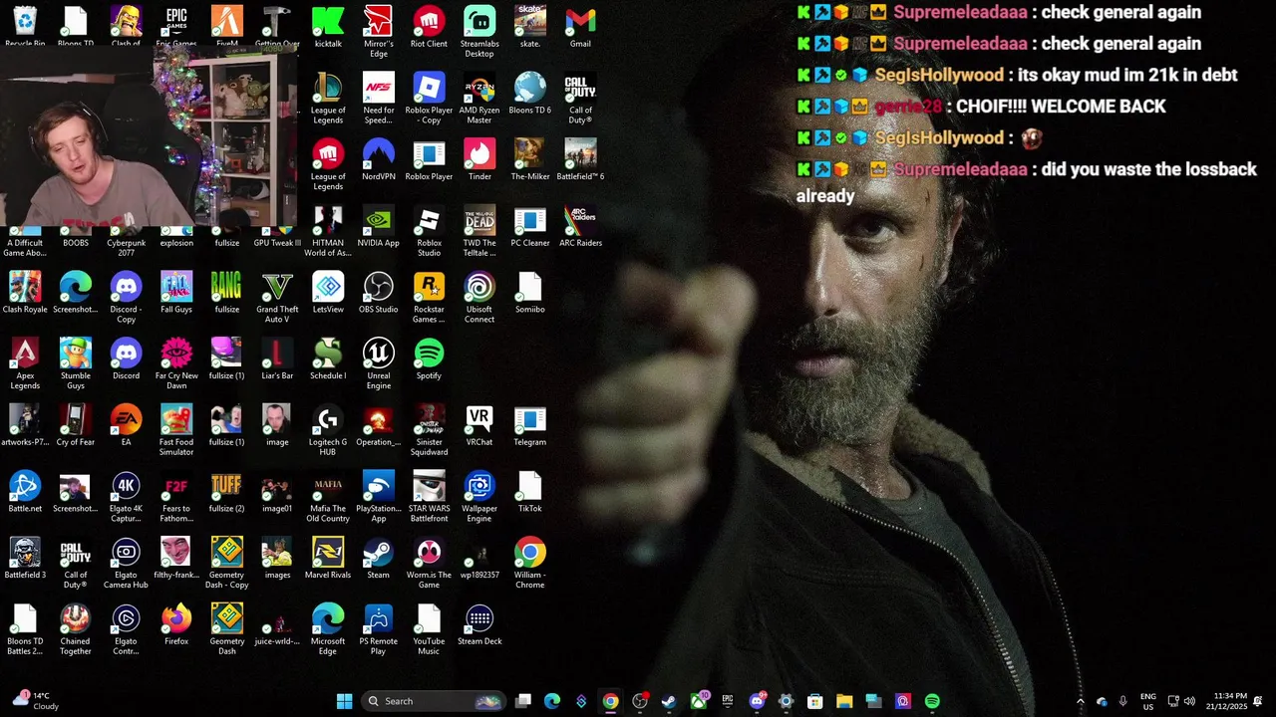Click the taskbar Search box
This screenshot has width=1276, height=717.
pyautogui.click(x=435, y=701)
